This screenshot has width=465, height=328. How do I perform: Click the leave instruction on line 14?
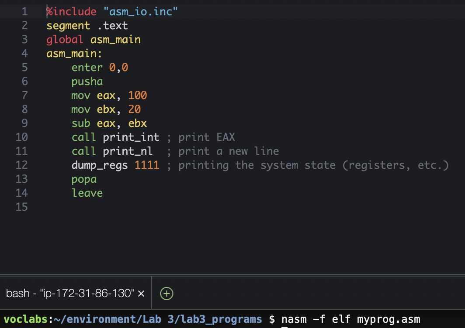[x=87, y=193]
